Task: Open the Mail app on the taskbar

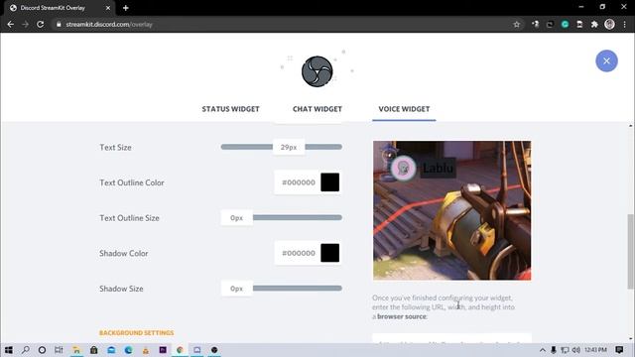Action: (x=111, y=350)
